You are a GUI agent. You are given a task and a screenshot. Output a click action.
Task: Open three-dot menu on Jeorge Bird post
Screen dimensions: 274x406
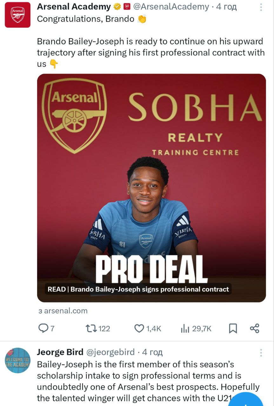(261, 353)
